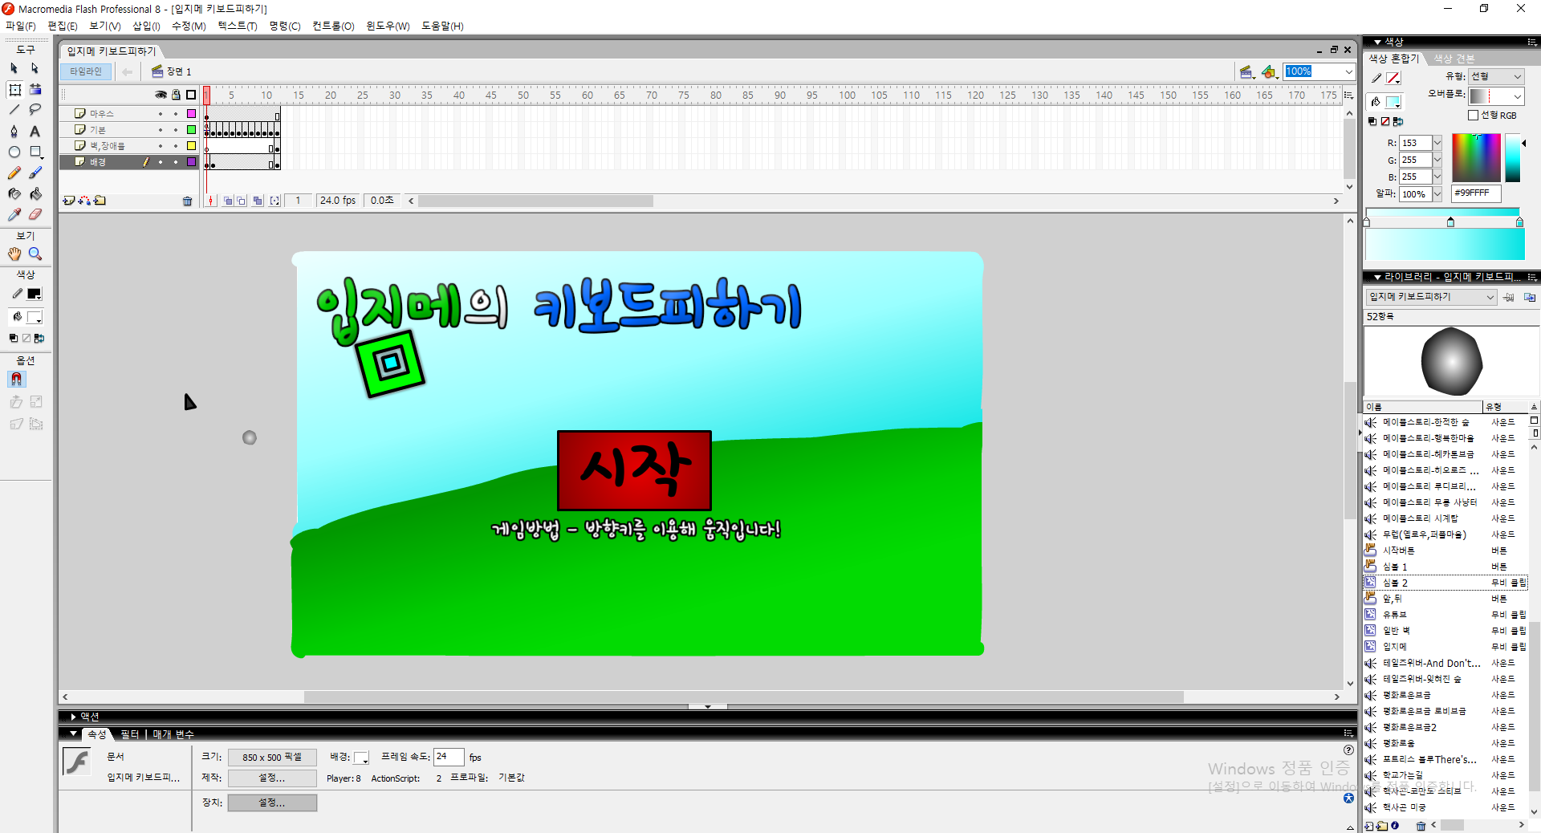Delete layer with the trash icon

click(188, 201)
